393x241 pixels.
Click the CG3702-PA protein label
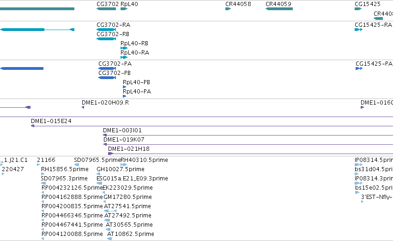pyautogui.click(x=115, y=64)
